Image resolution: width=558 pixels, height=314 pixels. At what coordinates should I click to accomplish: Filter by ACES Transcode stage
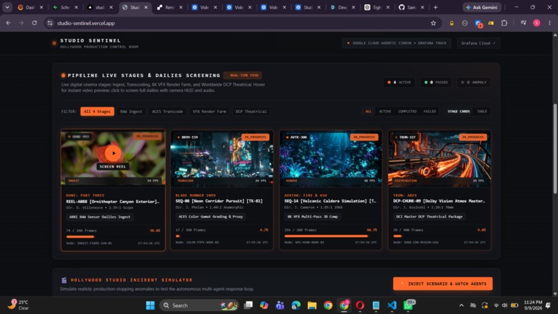coord(168,112)
